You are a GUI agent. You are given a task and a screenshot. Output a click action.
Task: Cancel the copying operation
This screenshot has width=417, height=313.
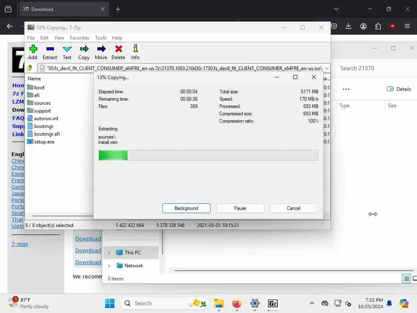click(294, 208)
